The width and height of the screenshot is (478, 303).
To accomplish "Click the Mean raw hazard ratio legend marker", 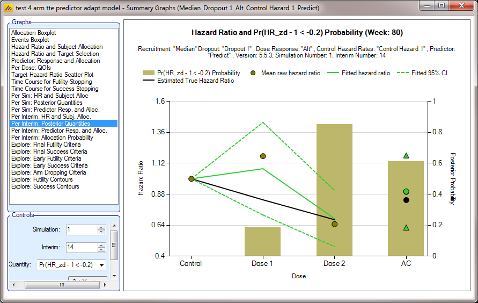I will tap(253, 73).
